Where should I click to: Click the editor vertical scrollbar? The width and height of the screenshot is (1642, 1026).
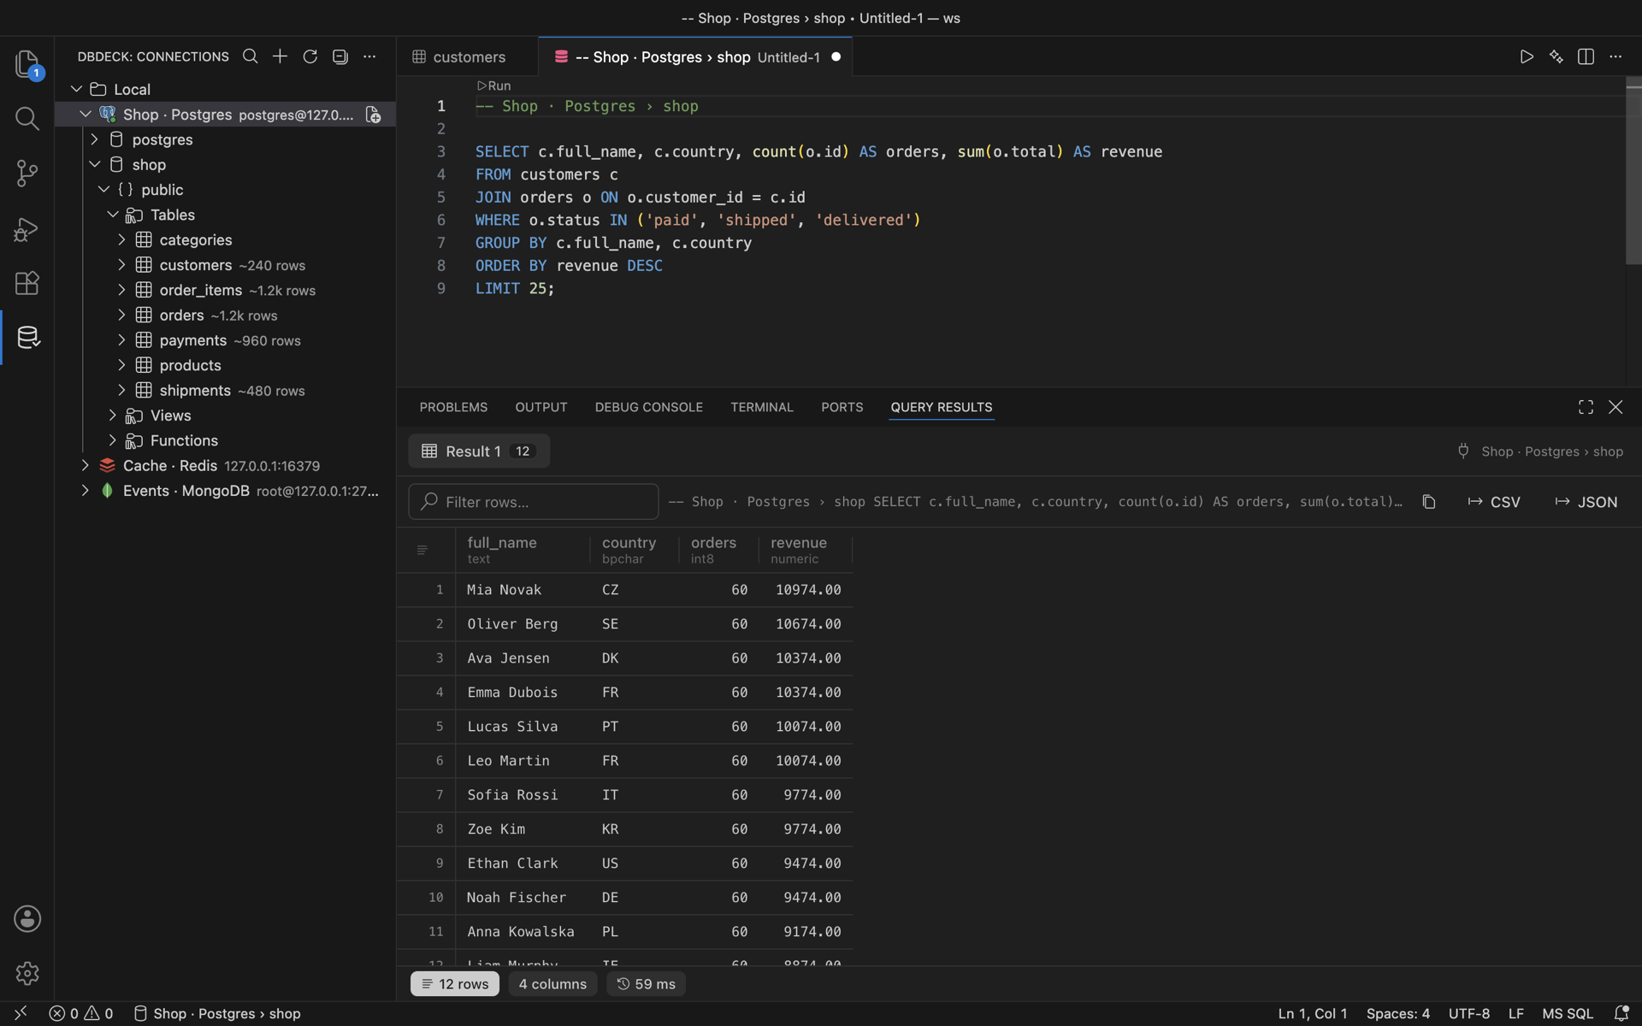click(1633, 171)
